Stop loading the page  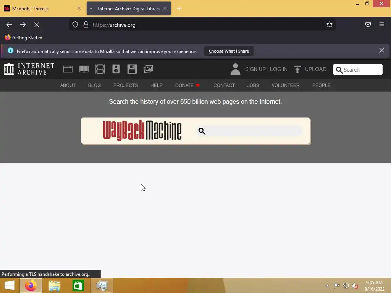[37, 25]
